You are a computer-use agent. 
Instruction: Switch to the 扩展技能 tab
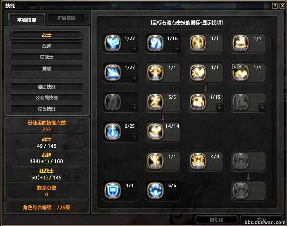coord(66,18)
